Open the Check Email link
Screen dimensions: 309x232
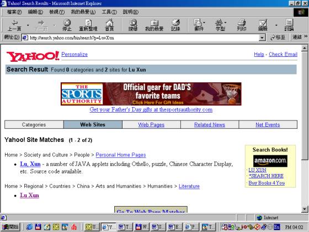click(283, 54)
